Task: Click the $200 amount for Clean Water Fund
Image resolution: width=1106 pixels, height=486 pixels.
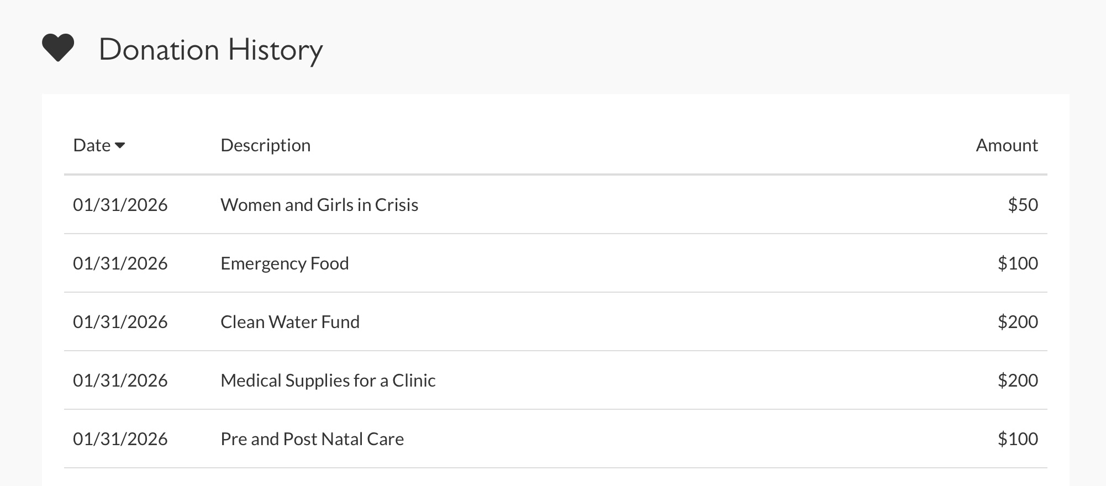Action: pos(1018,322)
